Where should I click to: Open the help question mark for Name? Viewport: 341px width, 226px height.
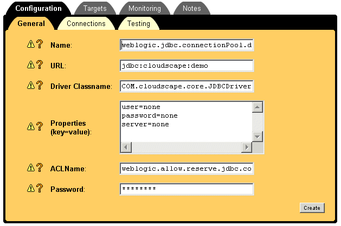pos(40,44)
